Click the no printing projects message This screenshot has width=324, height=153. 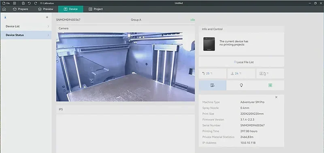234,43
